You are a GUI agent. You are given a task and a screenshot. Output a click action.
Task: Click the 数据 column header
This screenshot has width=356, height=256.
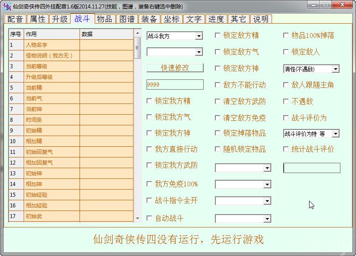coord(106,34)
